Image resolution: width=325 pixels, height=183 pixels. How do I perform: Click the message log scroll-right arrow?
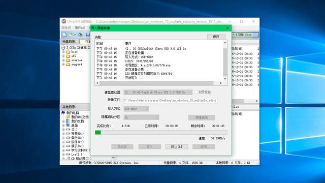click(x=221, y=83)
